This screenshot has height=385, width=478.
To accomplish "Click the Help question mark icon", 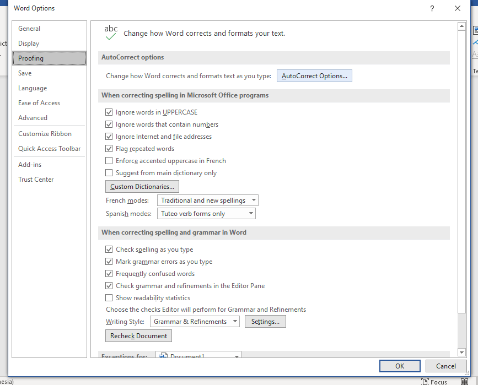I will click(432, 8).
